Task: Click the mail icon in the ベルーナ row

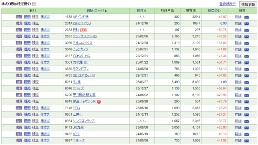Action: click(x=246, y=141)
